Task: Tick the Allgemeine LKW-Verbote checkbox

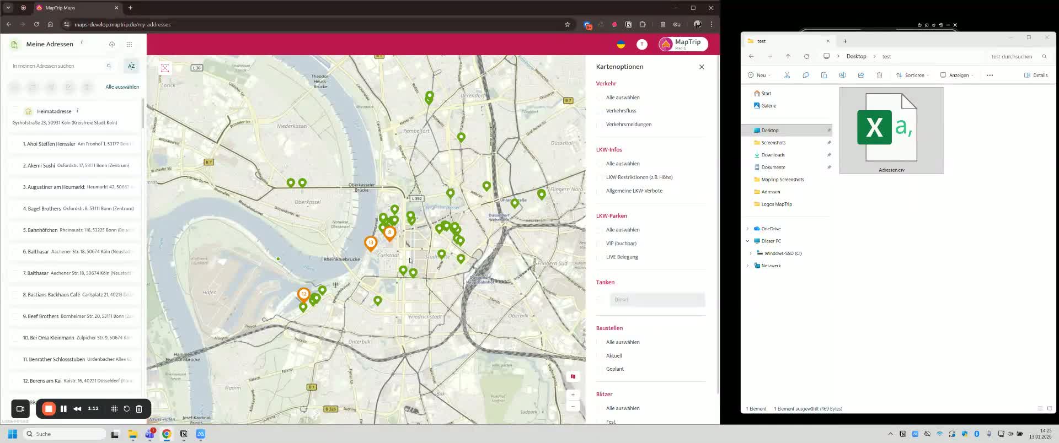Action: point(600,191)
